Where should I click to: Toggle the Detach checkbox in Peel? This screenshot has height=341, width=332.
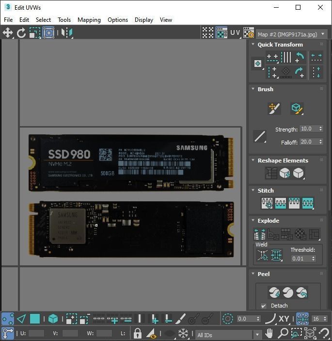point(264,306)
